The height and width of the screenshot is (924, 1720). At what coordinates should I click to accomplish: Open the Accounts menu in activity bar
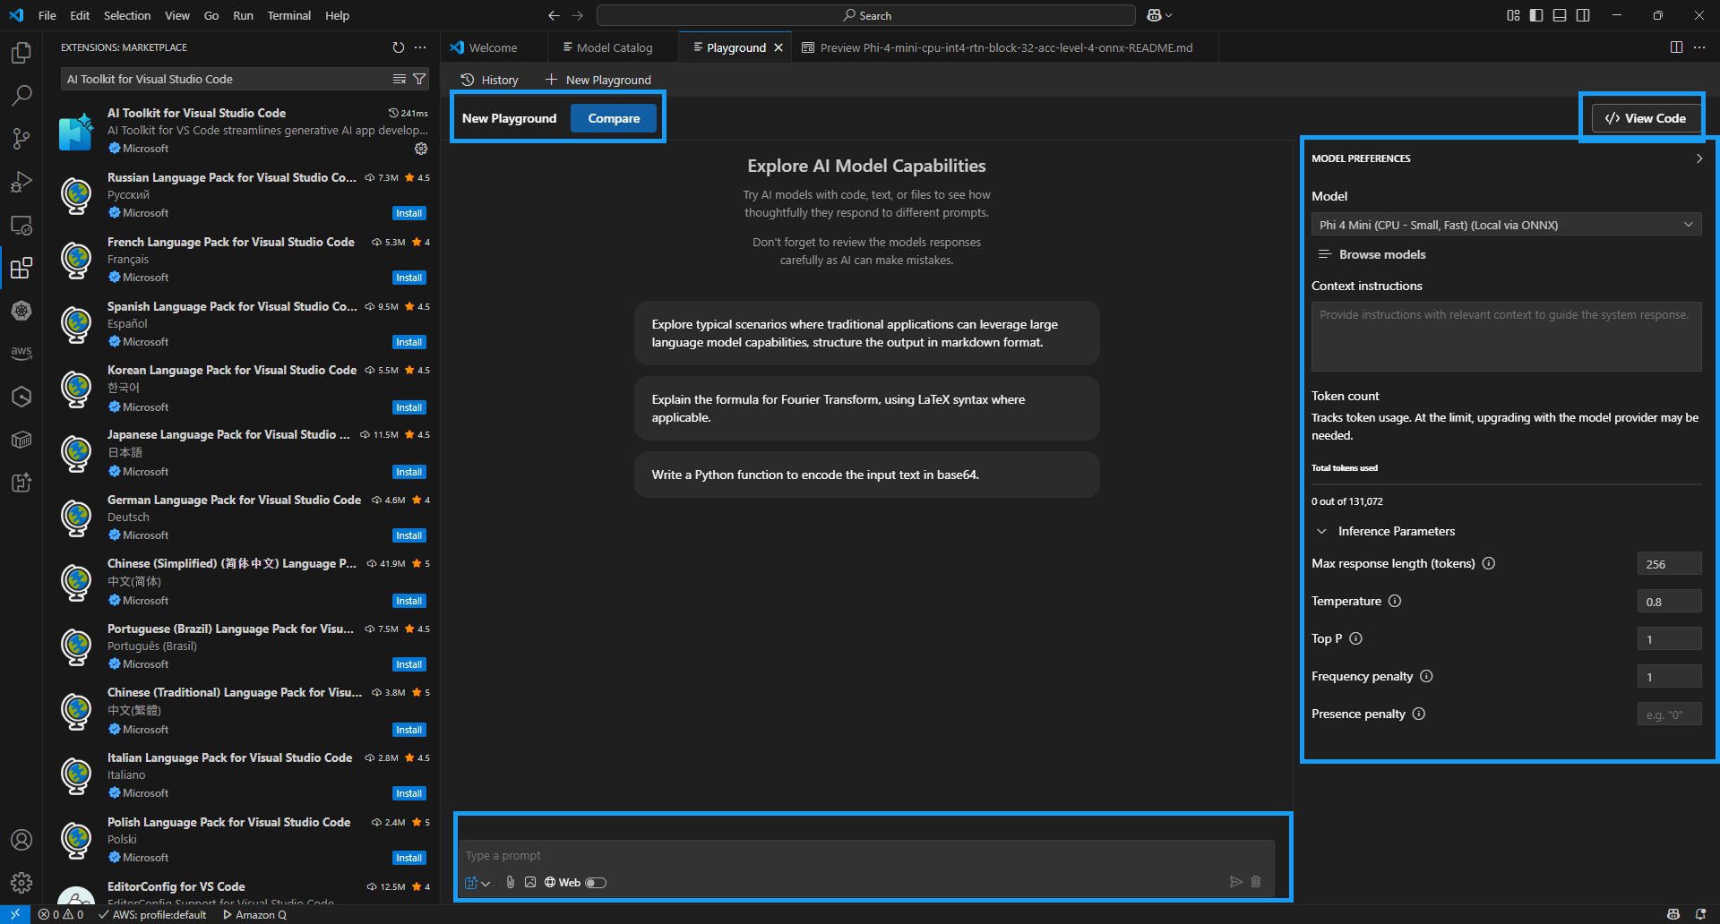pyautogui.click(x=21, y=840)
